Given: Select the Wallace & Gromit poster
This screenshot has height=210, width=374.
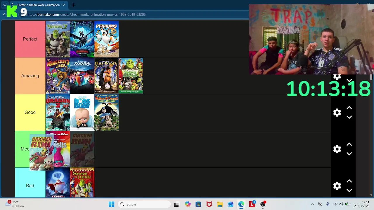Looking at the screenshot, I should (106, 113).
